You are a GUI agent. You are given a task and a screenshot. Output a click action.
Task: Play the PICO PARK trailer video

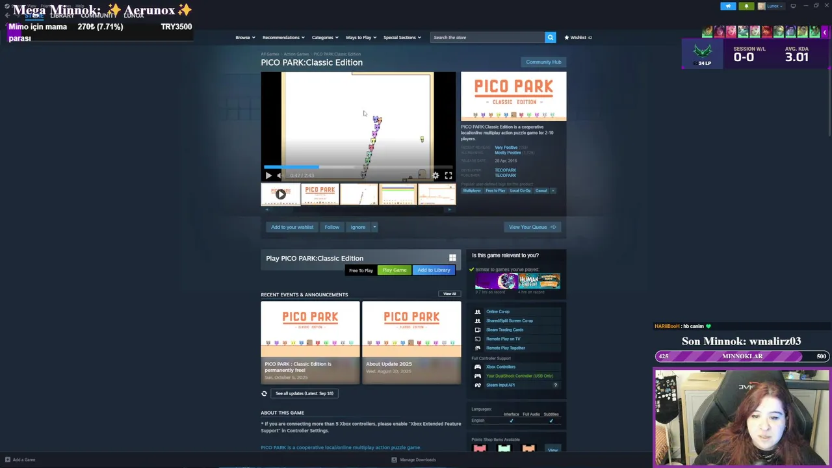pyautogui.click(x=268, y=175)
